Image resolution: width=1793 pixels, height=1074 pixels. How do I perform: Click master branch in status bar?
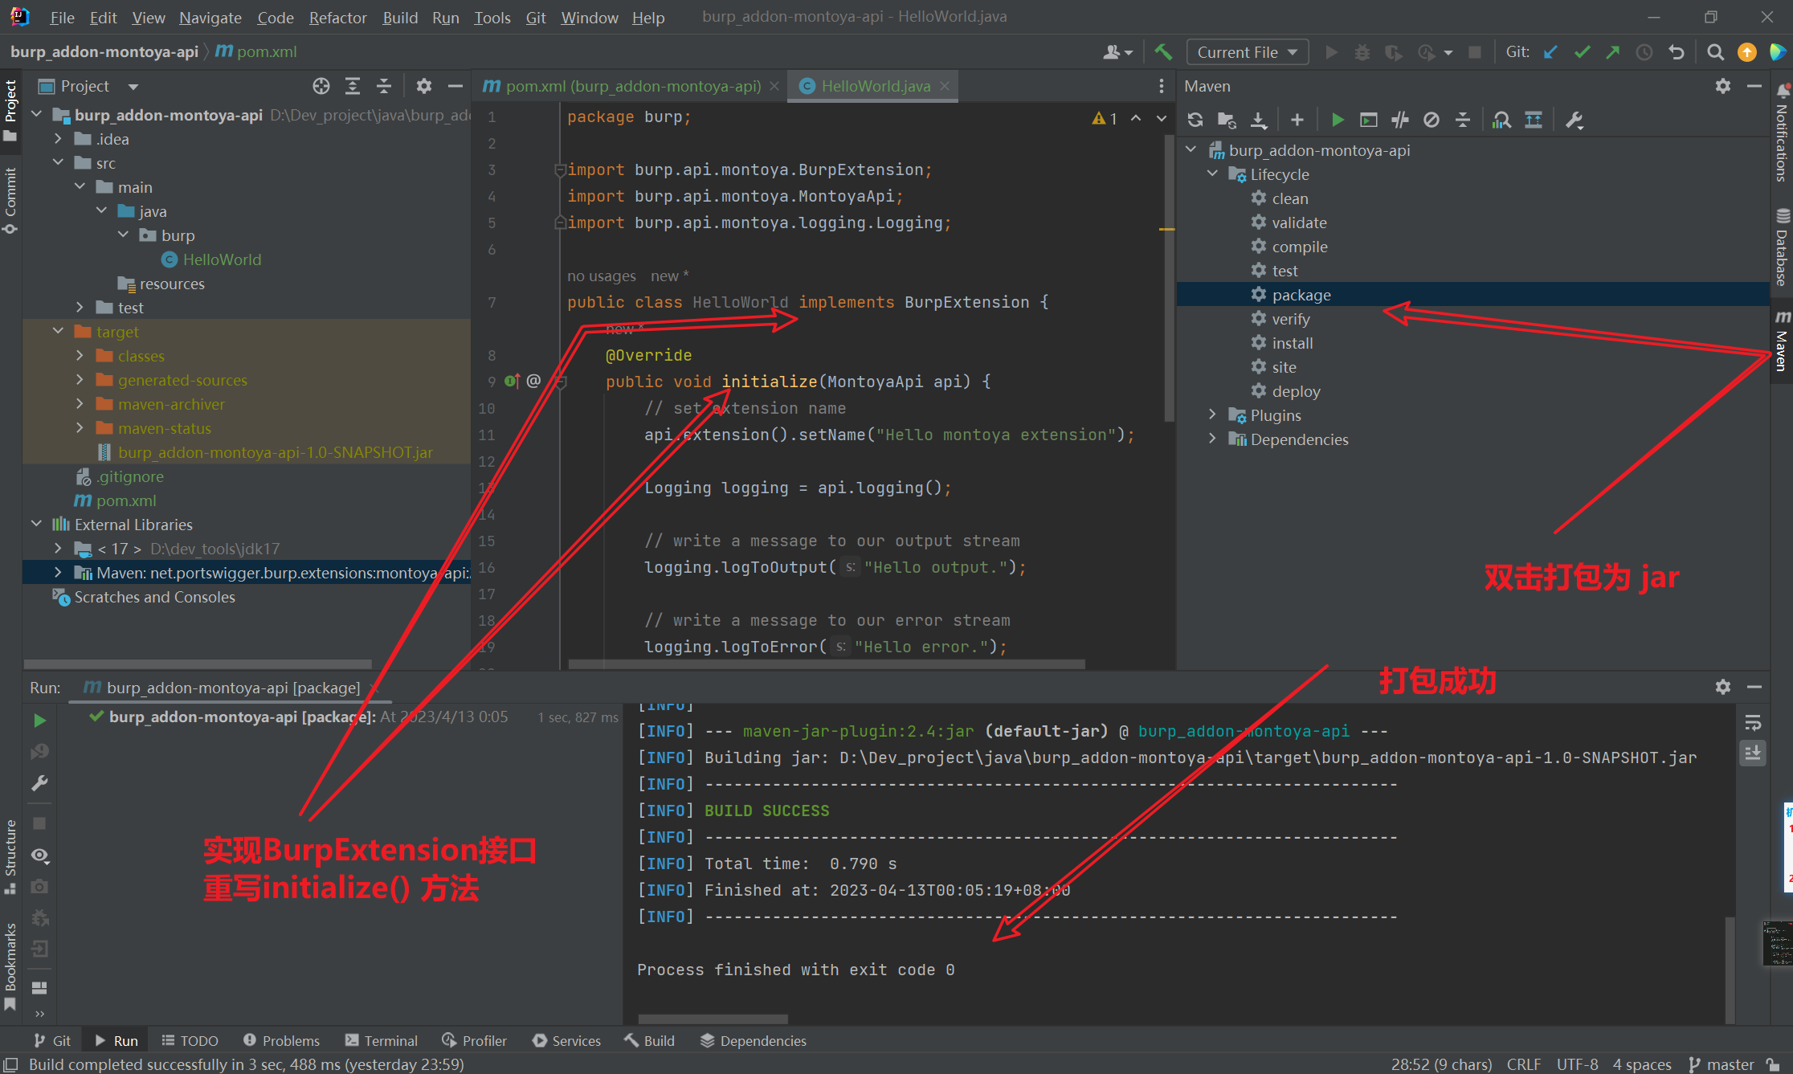pyautogui.click(x=1722, y=1064)
